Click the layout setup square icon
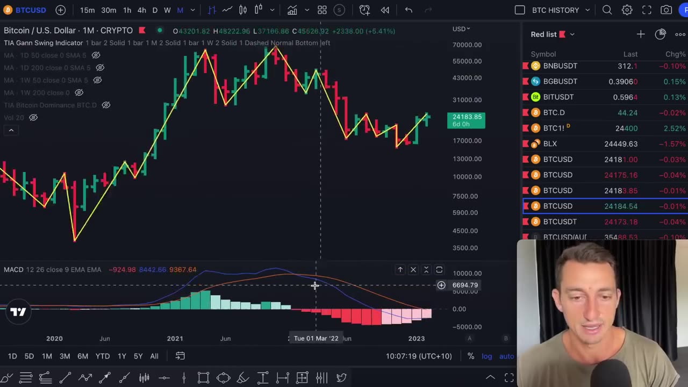This screenshot has width=688, height=387. tap(520, 10)
